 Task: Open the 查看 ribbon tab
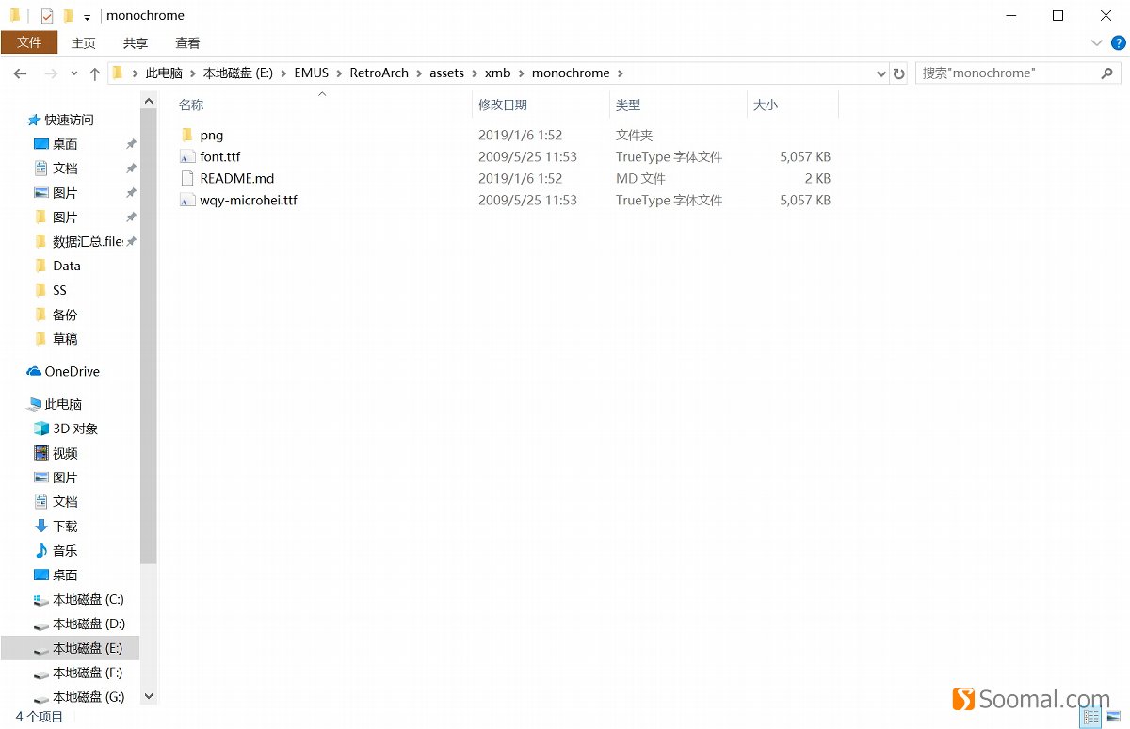[187, 42]
